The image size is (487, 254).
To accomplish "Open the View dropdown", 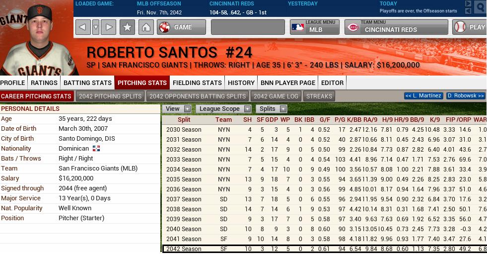I will (178, 108).
